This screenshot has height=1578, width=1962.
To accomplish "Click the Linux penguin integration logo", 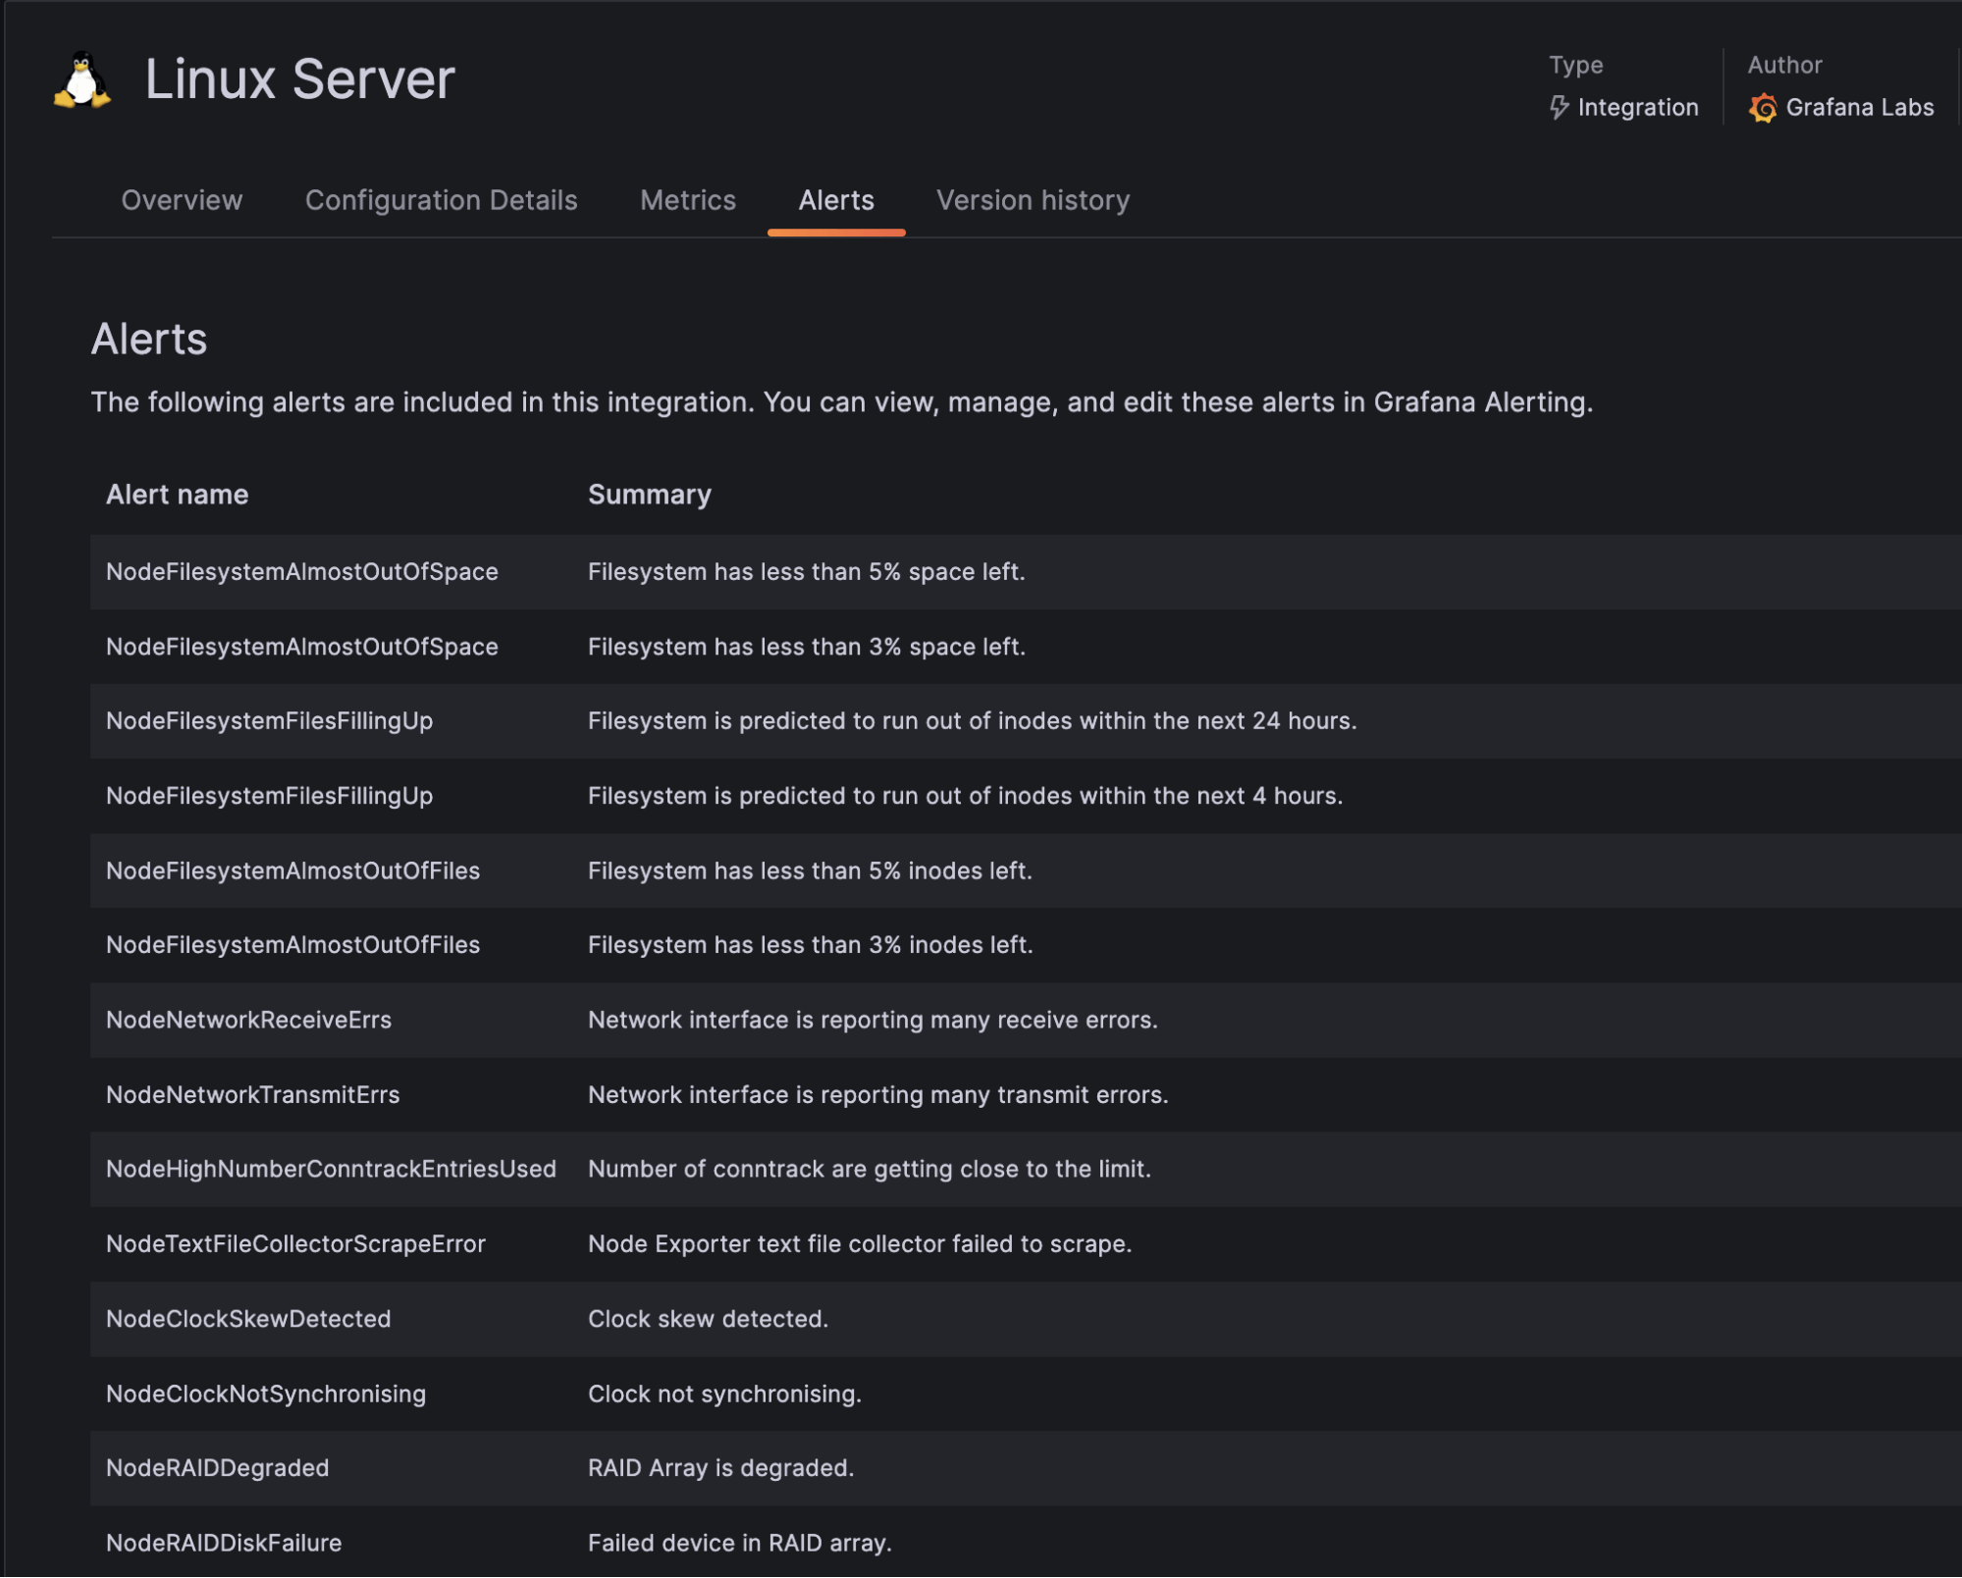I will point(82,80).
